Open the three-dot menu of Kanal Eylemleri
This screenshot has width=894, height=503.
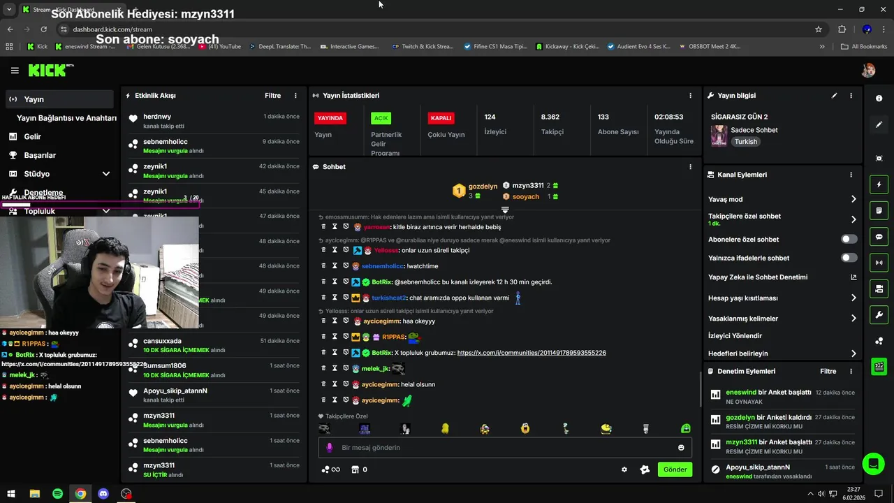[851, 175]
